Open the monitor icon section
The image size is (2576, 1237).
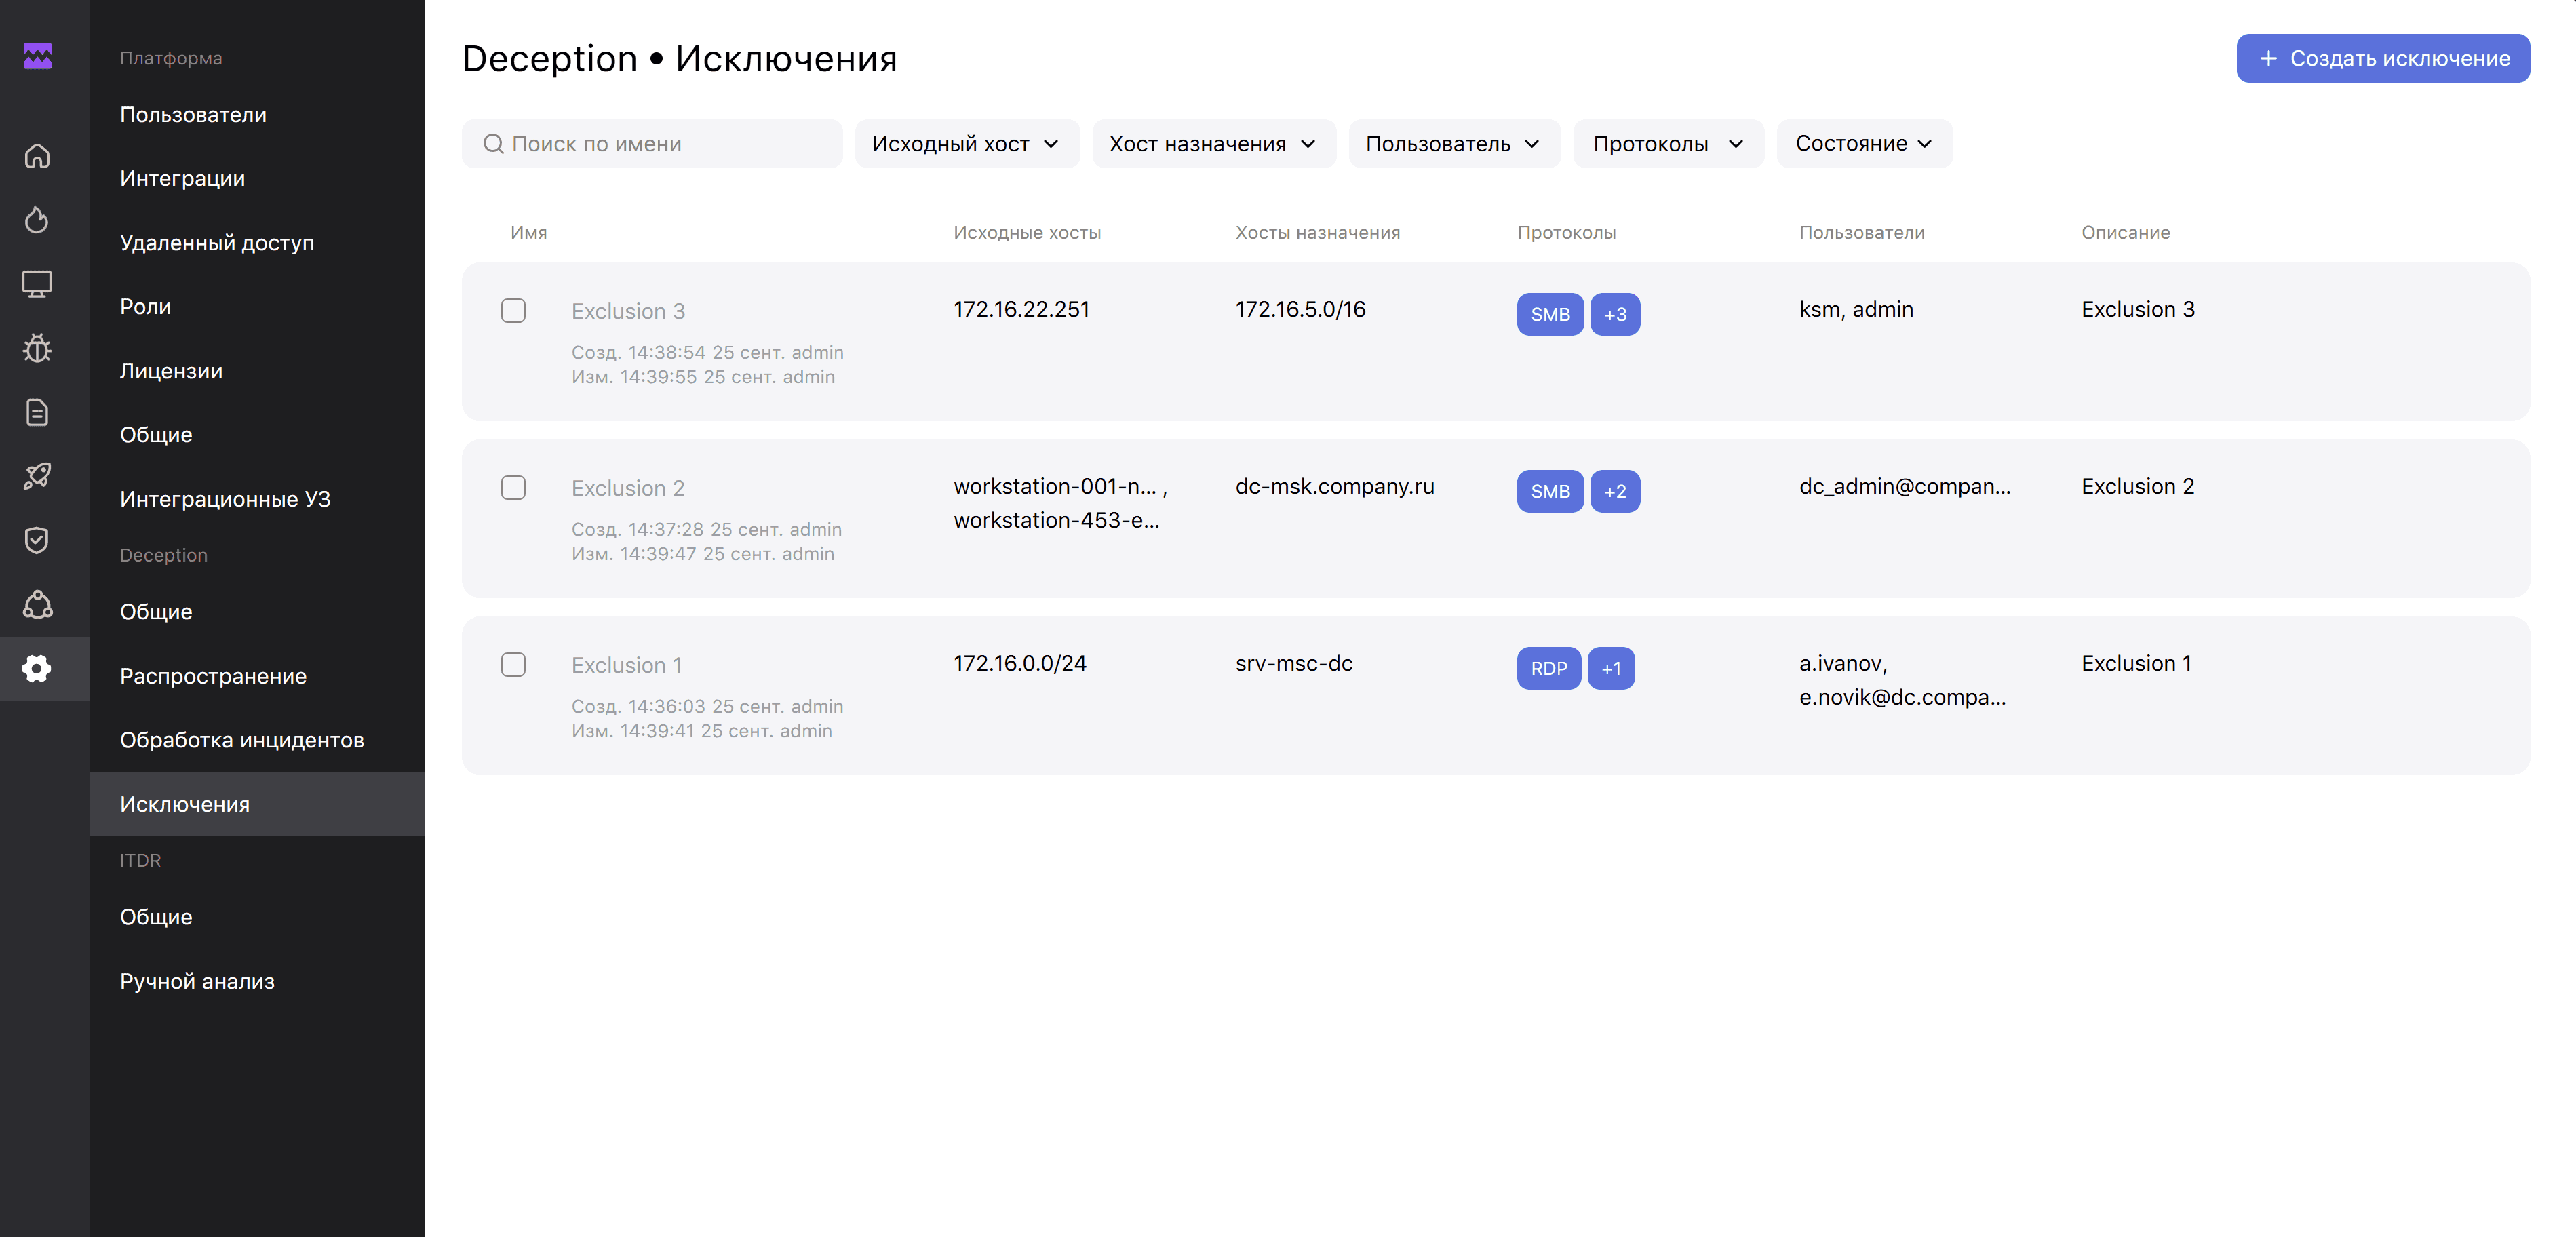pyautogui.click(x=37, y=284)
